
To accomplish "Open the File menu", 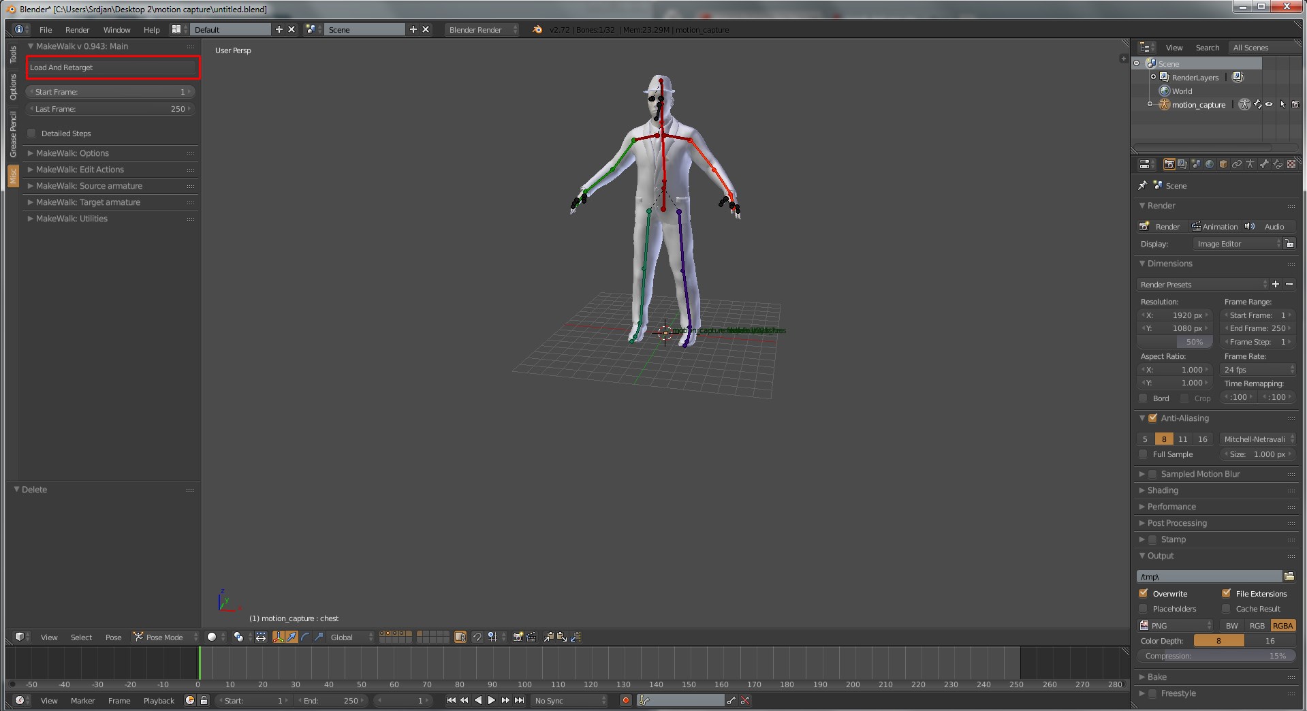I will tap(46, 29).
